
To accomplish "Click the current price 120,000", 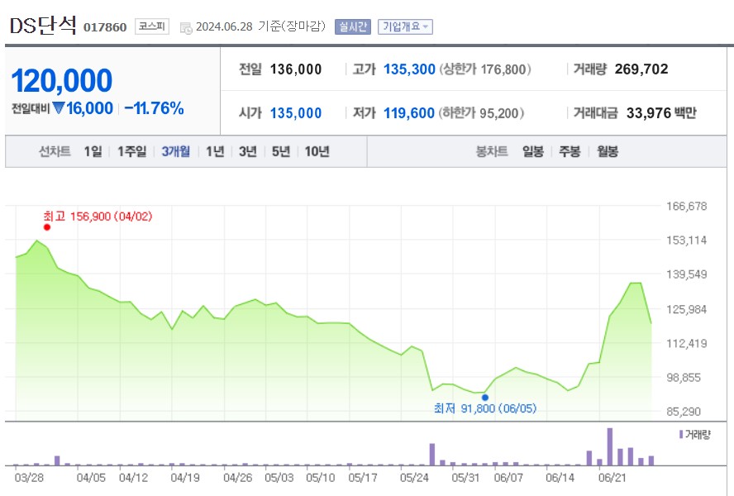I will [62, 80].
